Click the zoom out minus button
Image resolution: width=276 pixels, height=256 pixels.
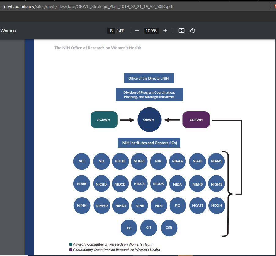137,31
